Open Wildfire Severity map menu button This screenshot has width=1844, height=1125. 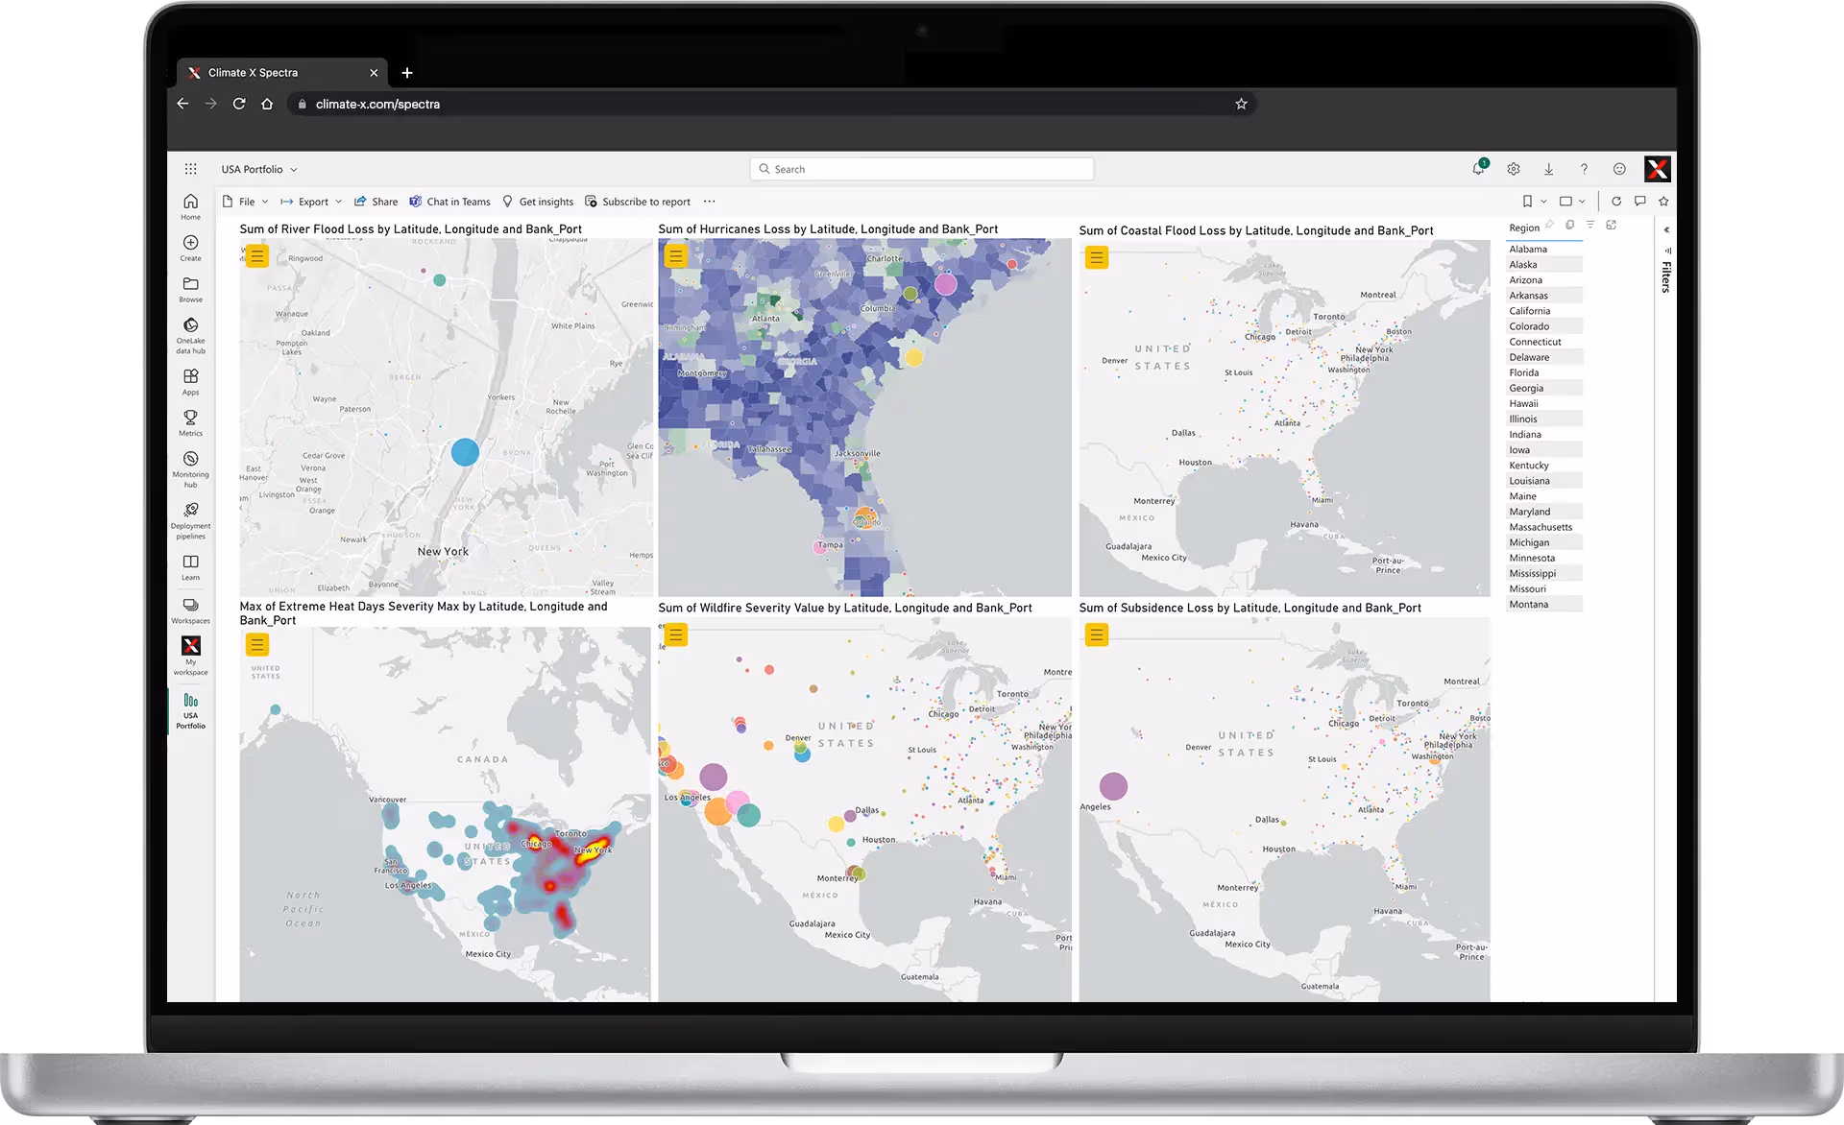pos(676,634)
